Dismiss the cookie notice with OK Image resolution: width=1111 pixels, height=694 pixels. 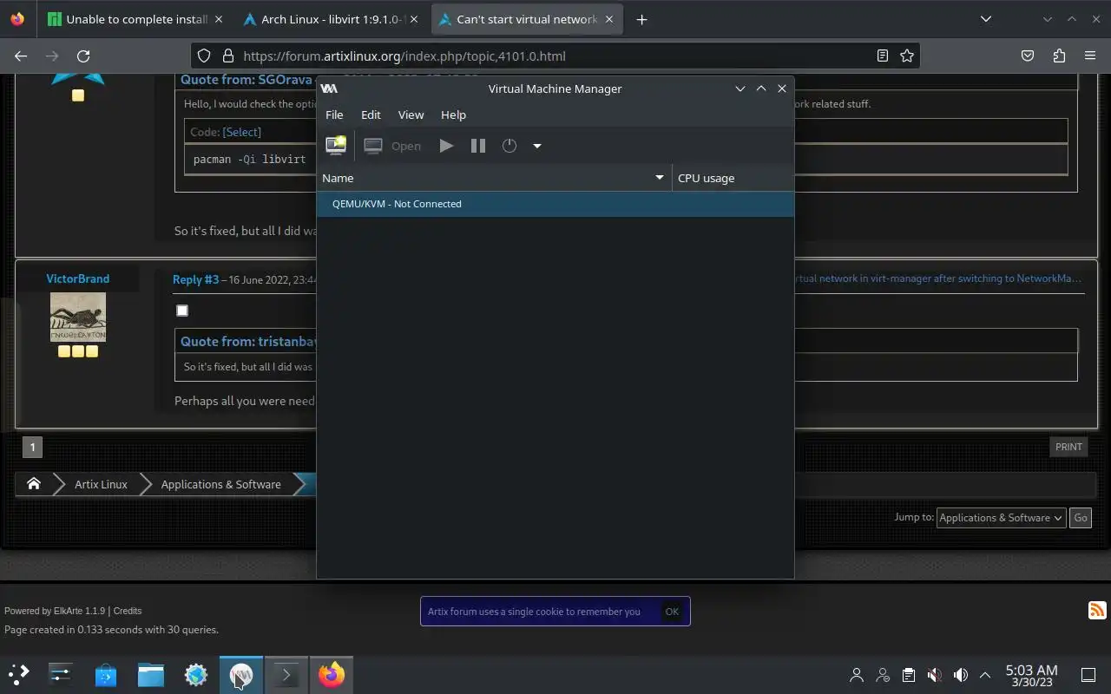(x=672, y=612)
